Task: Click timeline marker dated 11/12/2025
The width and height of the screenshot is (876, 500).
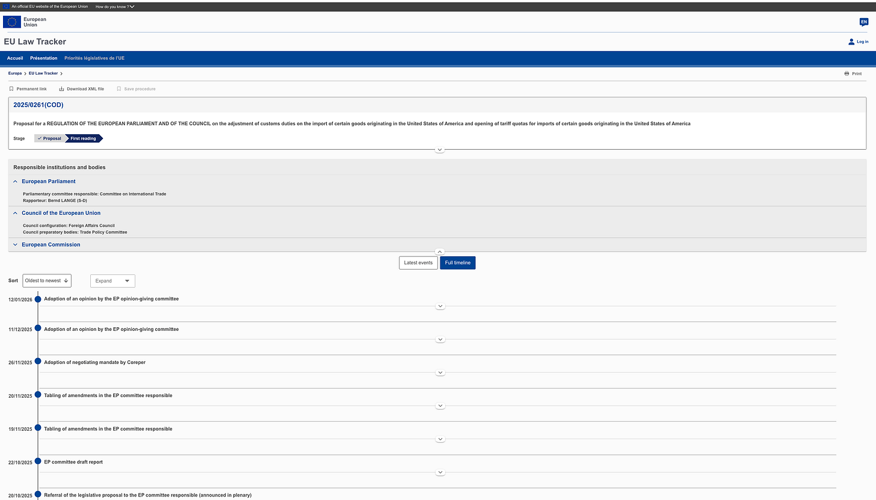Action: [x=38, y=329]
